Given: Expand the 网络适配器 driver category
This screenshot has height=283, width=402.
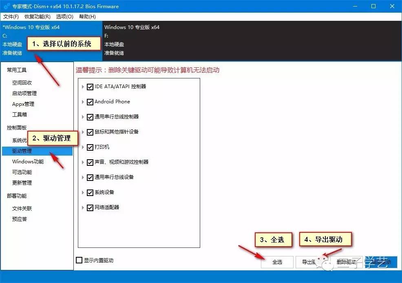Looking at the screenshot, I should [x=84, y=208].
